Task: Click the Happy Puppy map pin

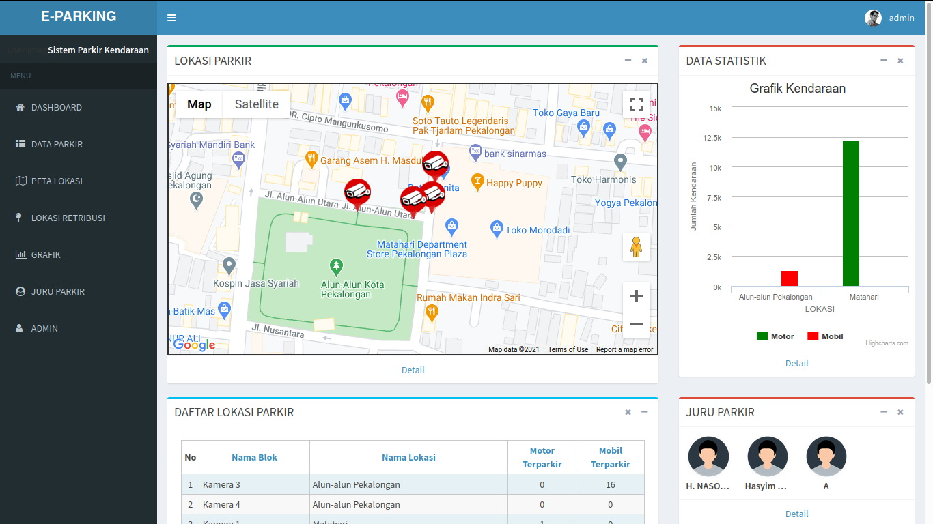Action: point(478,181)
